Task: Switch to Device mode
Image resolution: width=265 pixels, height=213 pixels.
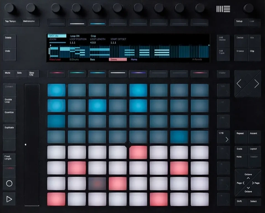Action: point(241,41)
